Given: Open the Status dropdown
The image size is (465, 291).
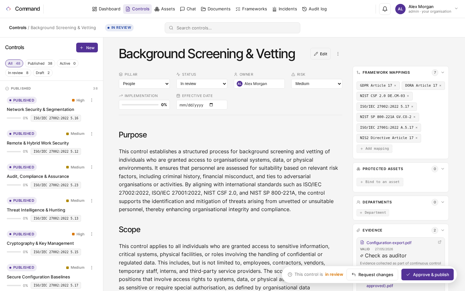Looking at the screenshot, I should (x=202, y=84).
